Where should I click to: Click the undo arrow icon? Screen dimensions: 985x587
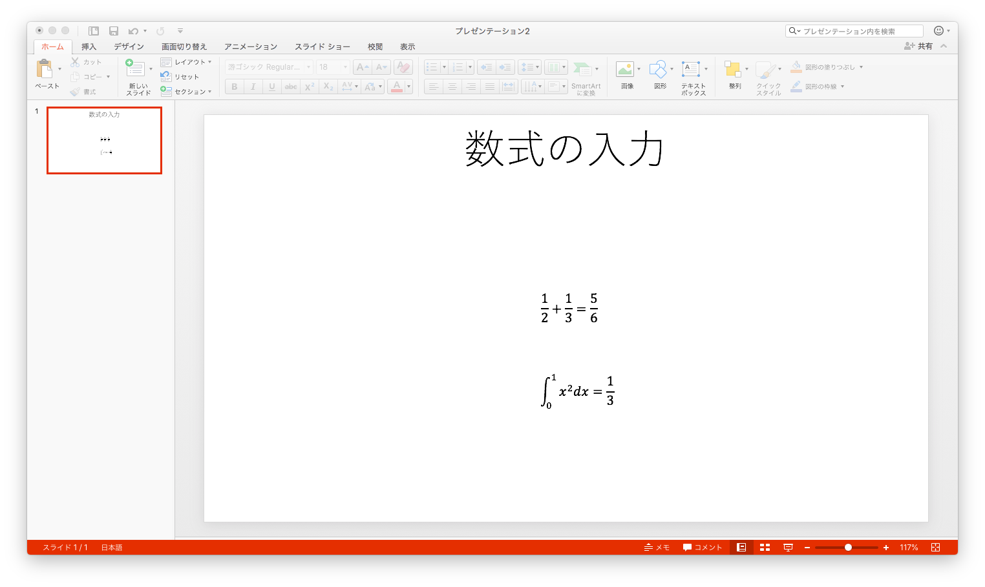click(x=133, y=31)
